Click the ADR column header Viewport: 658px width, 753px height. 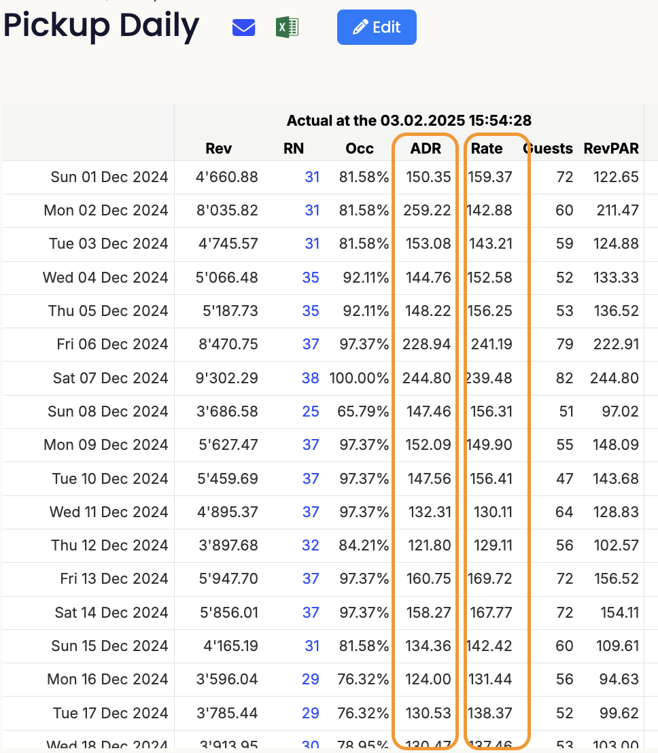coord(426,149)
